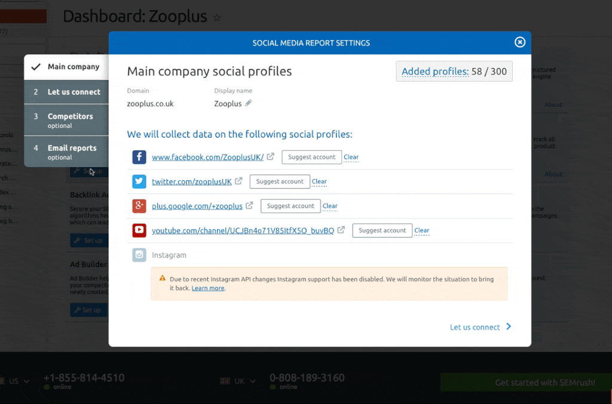Click the zooplus.co.uk domain text
The image size is (612, 404).
pyautogui.click(x=150, y=104)
